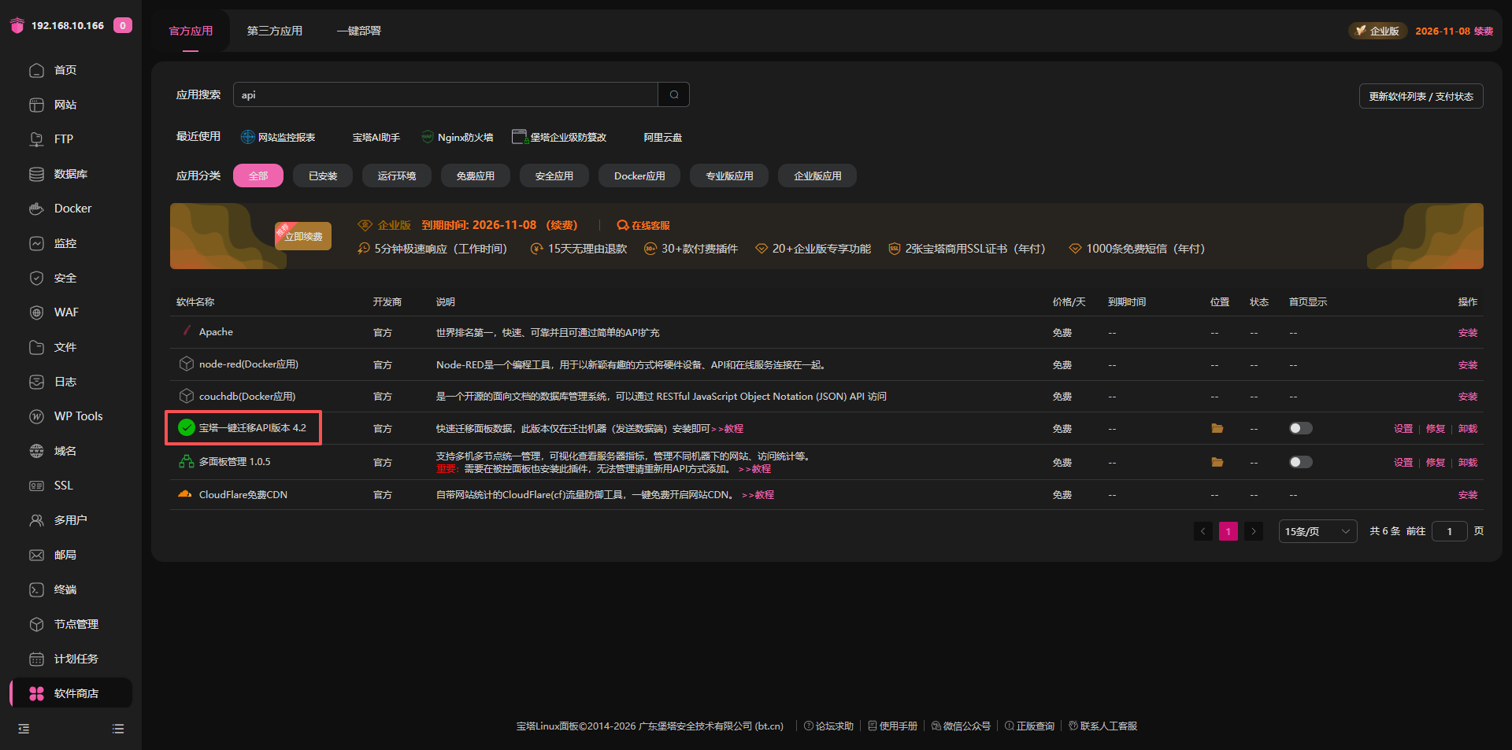
Task: Collapse the sidebar with the bottom-left icon
Action: pos(23,728)
